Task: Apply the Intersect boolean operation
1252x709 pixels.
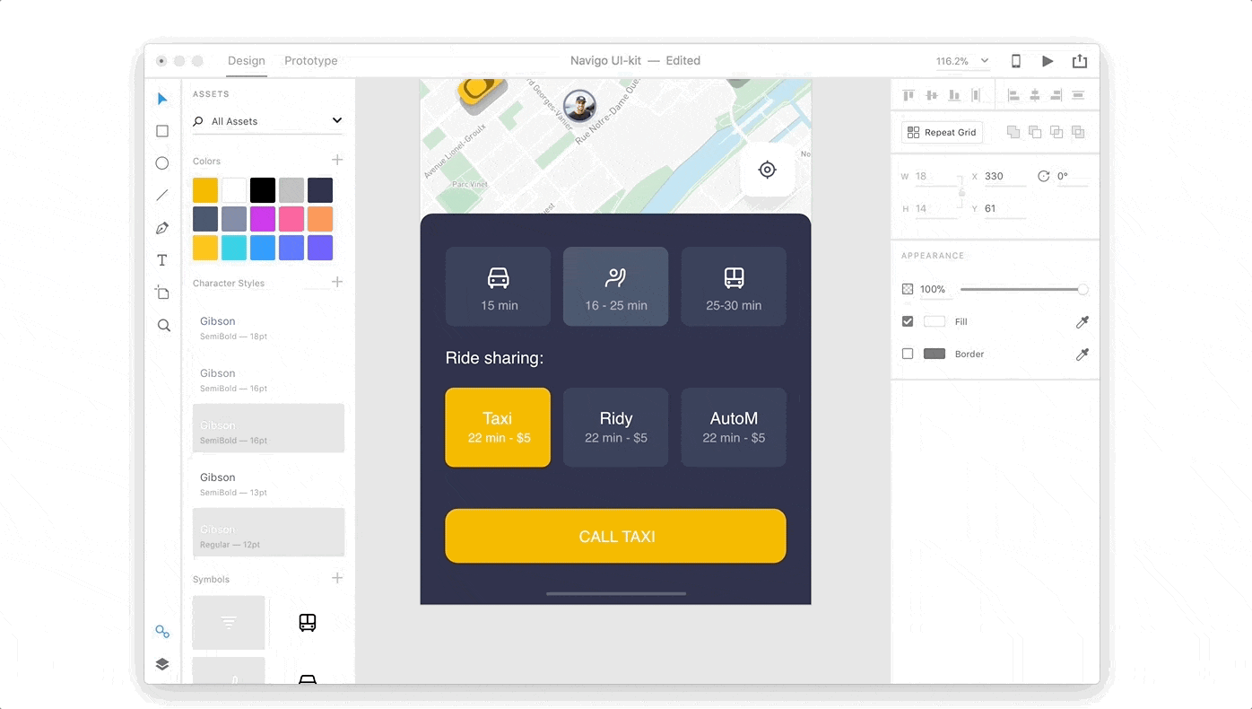Action: pyautogui.click(x=1056, y=132)
